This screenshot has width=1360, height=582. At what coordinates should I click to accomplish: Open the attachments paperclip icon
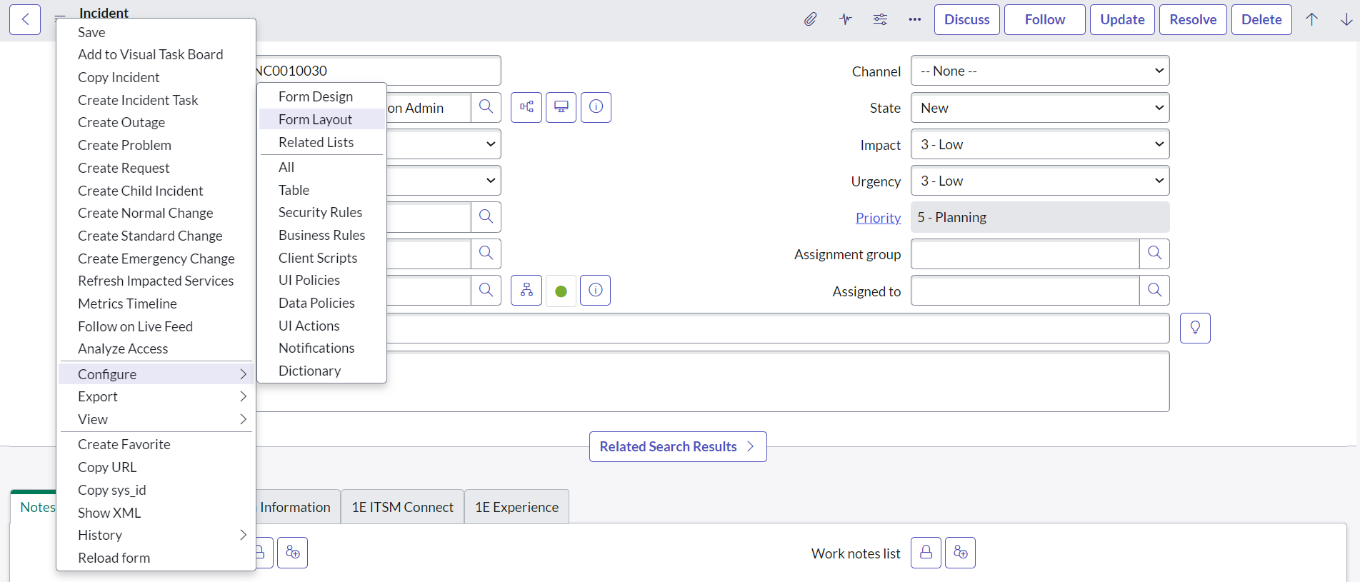(810, 19)
